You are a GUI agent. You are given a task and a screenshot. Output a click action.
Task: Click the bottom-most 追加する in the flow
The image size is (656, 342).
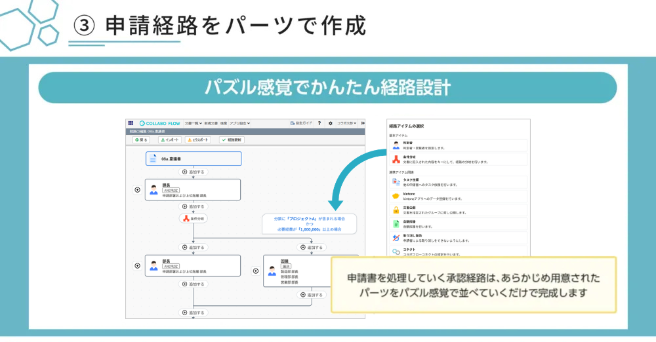point(194,313)
